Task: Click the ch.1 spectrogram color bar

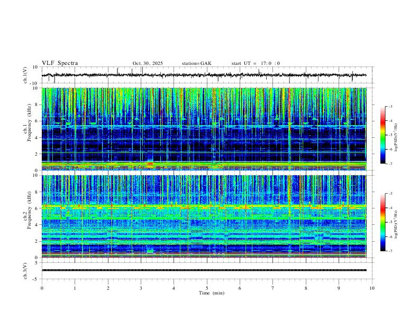Action: tap(383, 135)
